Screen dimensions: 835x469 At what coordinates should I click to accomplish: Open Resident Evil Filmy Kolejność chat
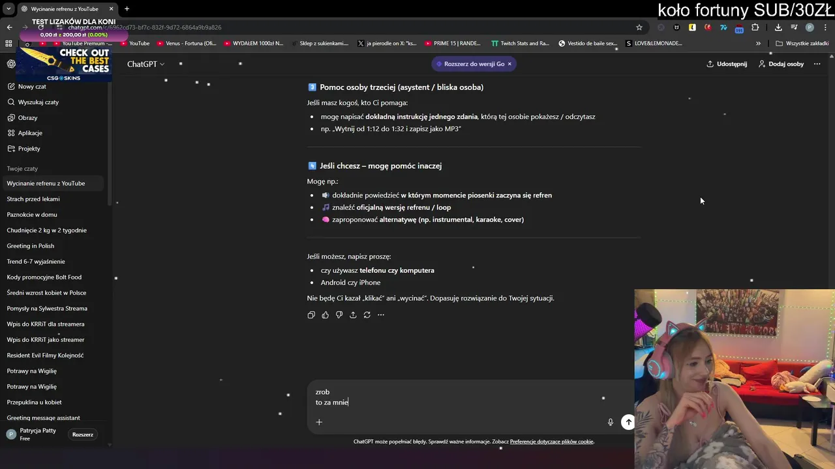(x=45, y=355)
